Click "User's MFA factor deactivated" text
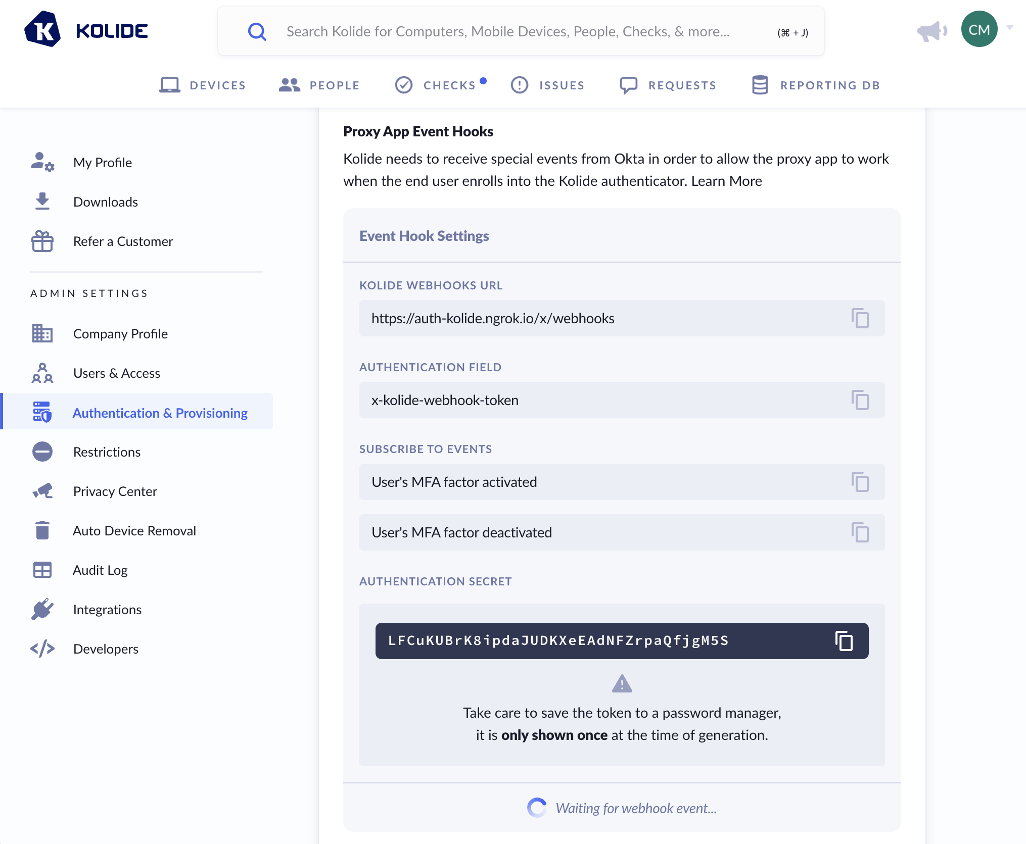Image resolution: width=1026 pixels, height=844 pixels. [461, 532]
